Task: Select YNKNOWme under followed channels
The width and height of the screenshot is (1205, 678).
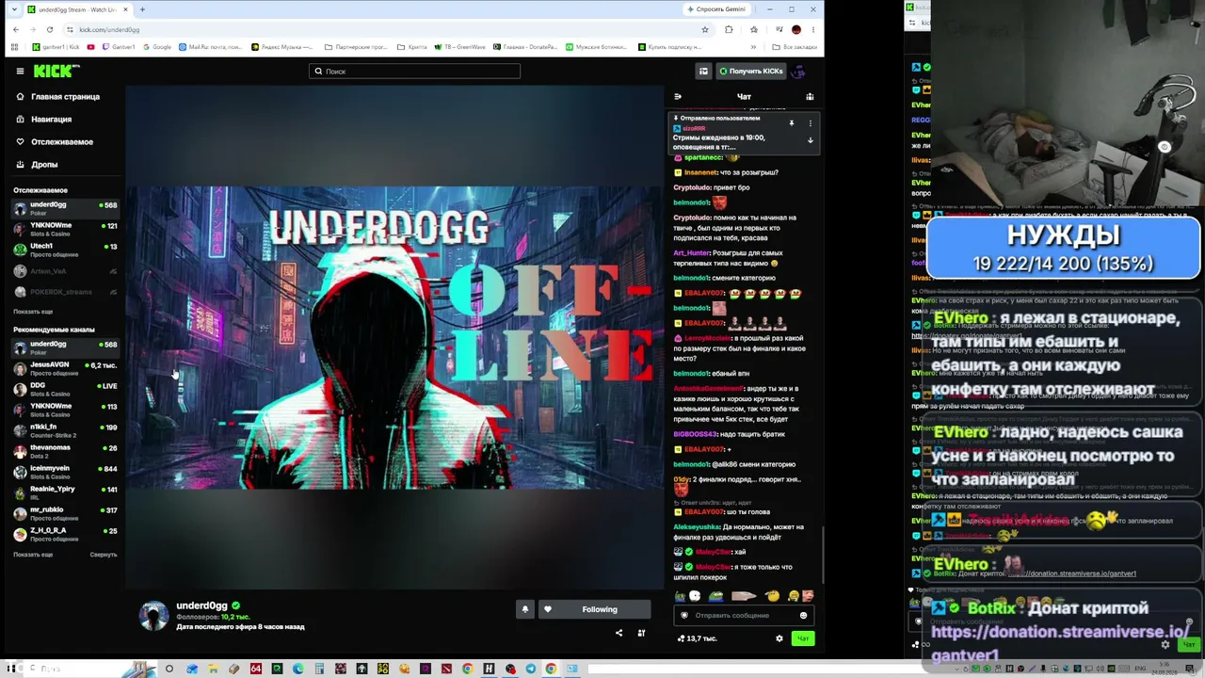Action: tap(65, 229)
